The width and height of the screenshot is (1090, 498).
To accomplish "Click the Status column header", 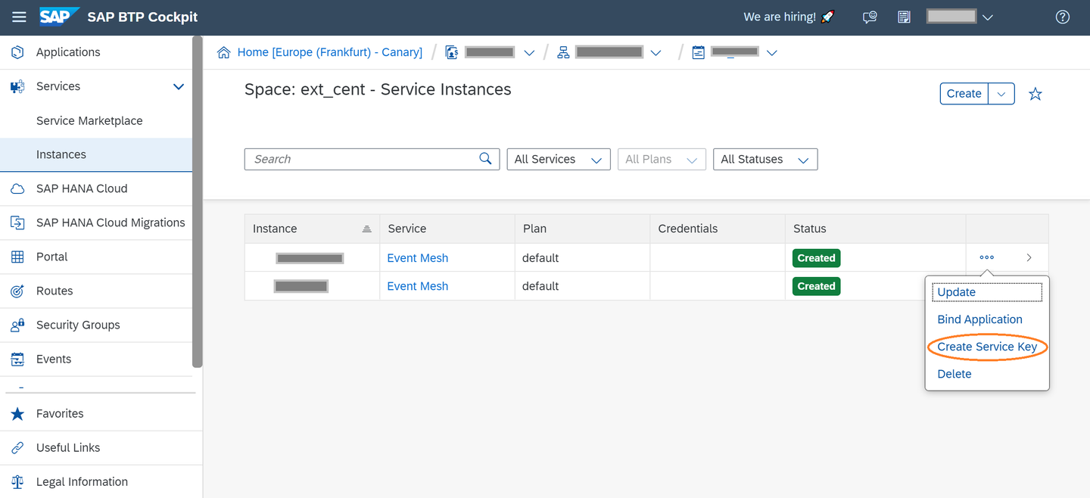I will pos(876,229).
